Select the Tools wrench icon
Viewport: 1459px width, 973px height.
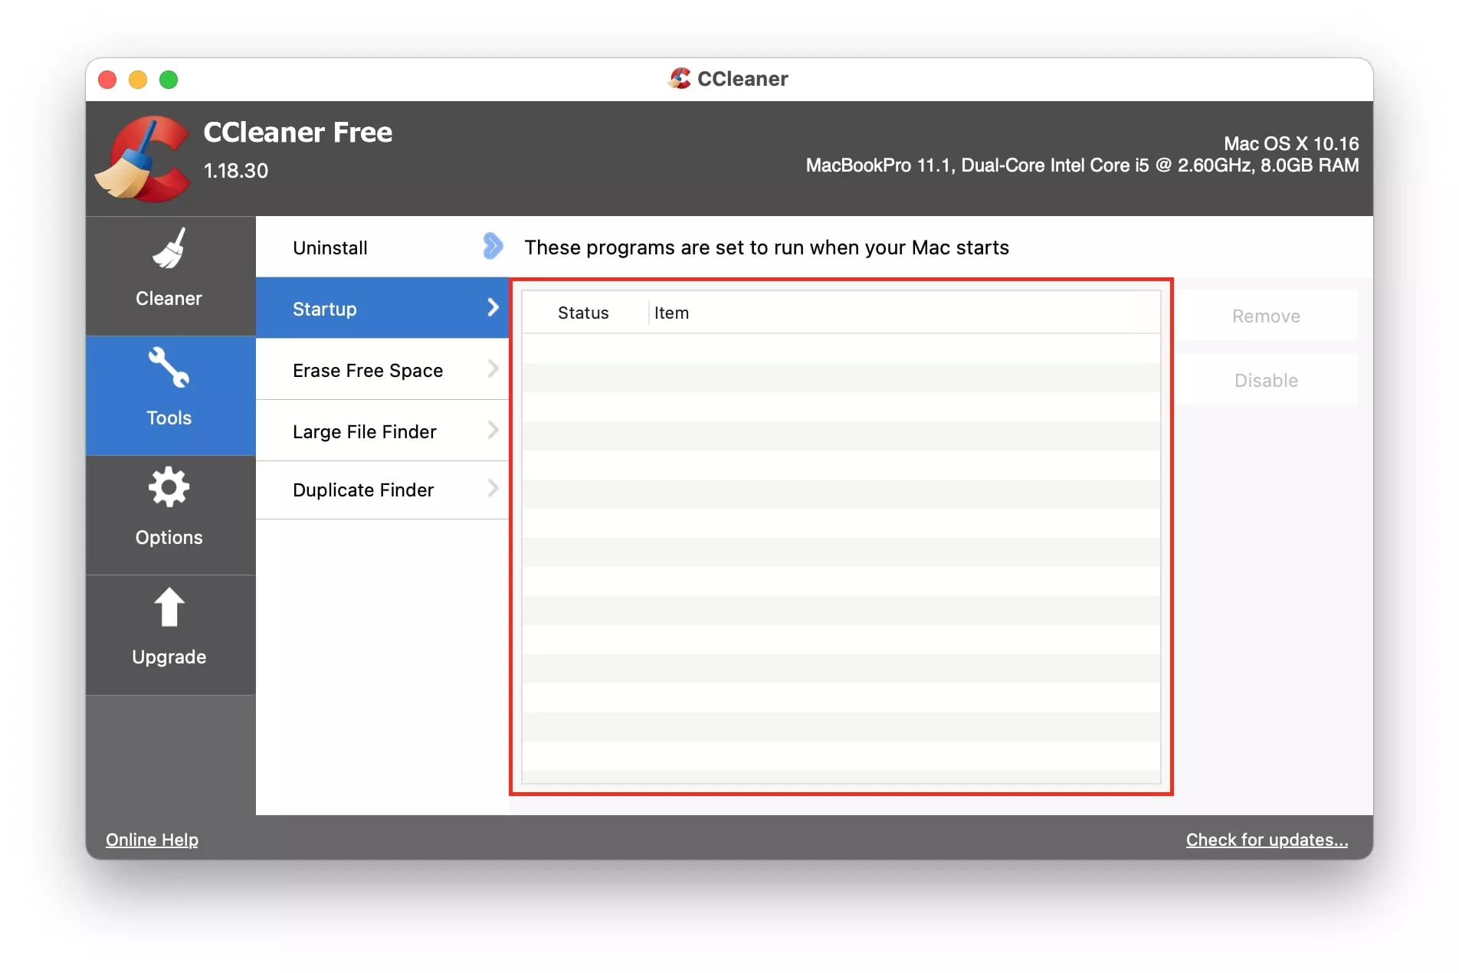[x=169, y=367]
